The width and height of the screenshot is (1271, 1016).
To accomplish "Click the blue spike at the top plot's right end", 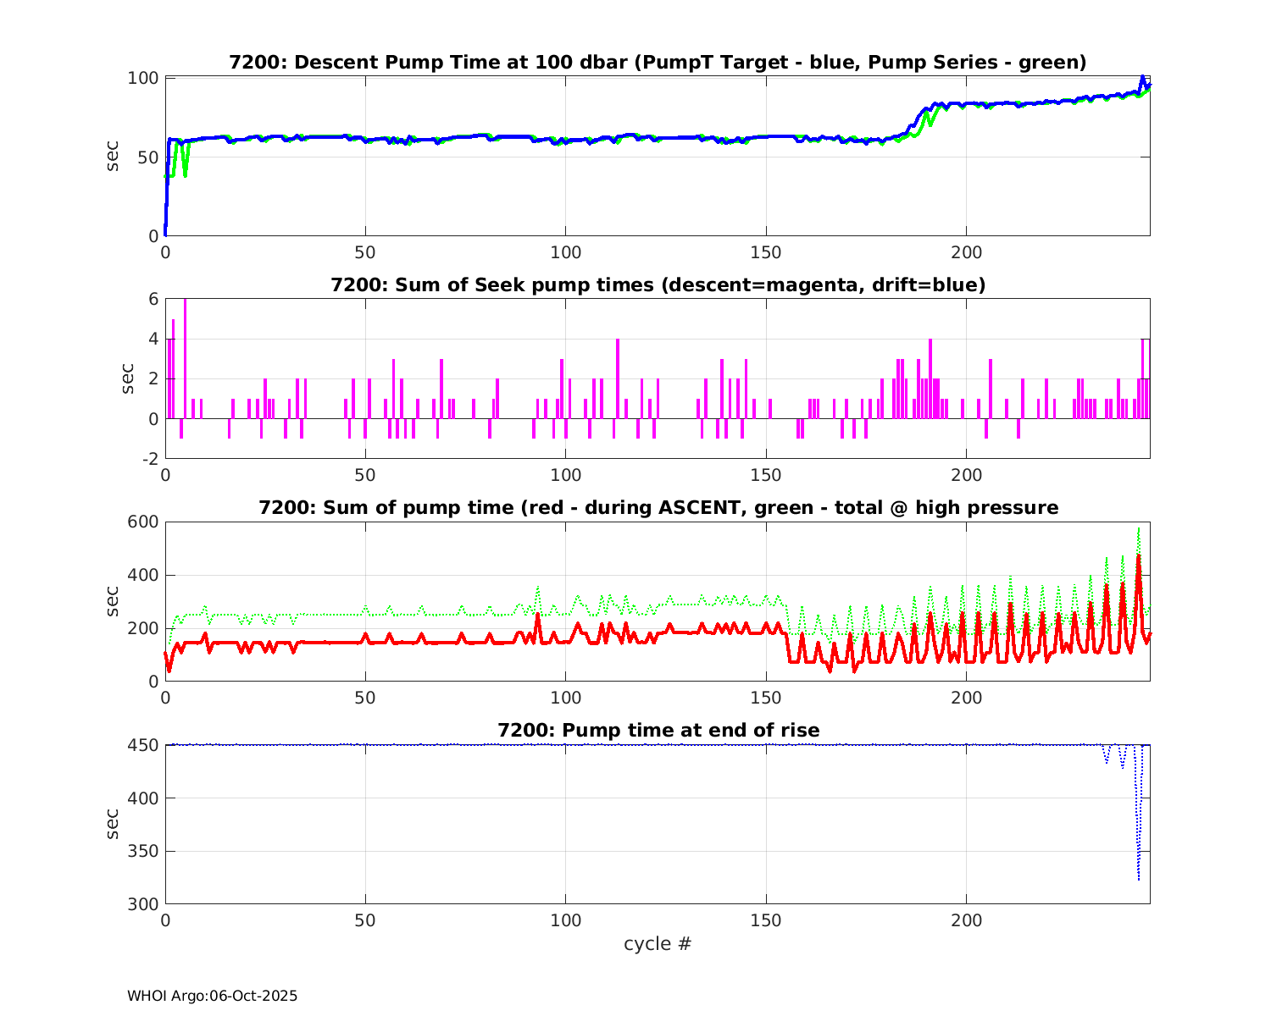I will point(1142,79).
